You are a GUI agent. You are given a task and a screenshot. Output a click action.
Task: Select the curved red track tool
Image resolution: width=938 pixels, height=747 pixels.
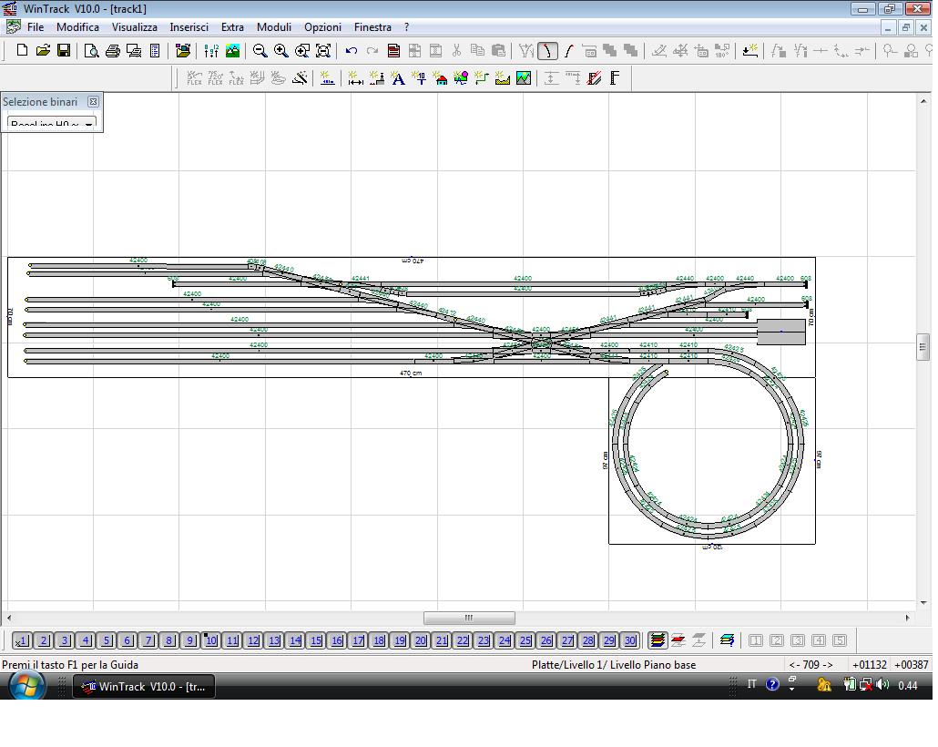[x=547, y=51]
